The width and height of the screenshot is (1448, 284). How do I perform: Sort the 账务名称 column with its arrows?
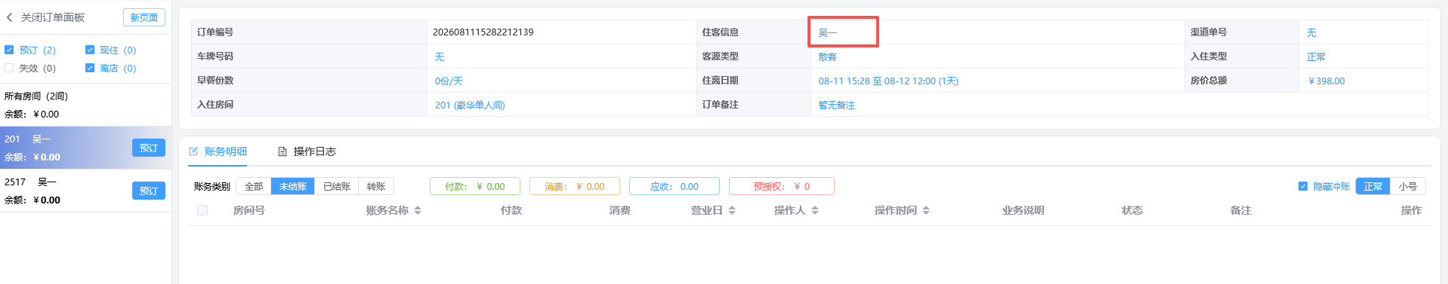click(x=418, y=211)
